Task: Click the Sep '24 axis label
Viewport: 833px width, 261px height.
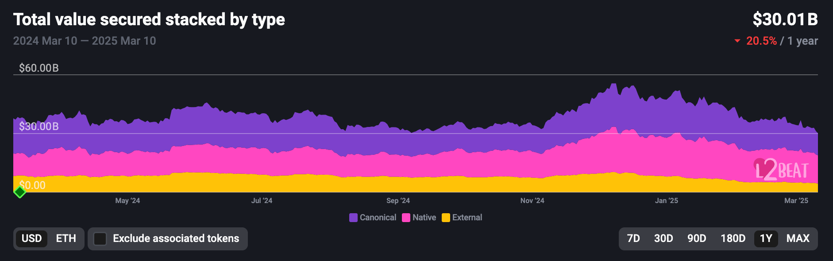Action: coord(398,201)
